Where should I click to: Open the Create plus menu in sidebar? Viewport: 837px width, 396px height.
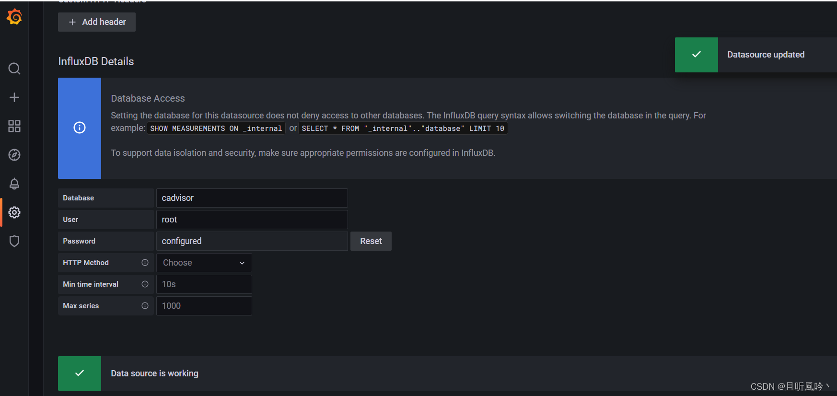click(x=14, y=97)
